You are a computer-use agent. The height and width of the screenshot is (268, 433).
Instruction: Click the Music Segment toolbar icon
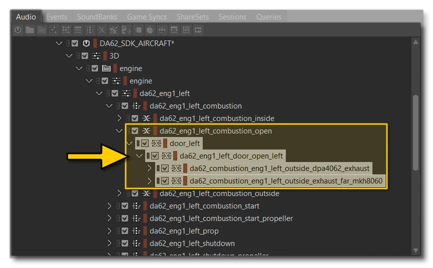(x=186, y=30)
